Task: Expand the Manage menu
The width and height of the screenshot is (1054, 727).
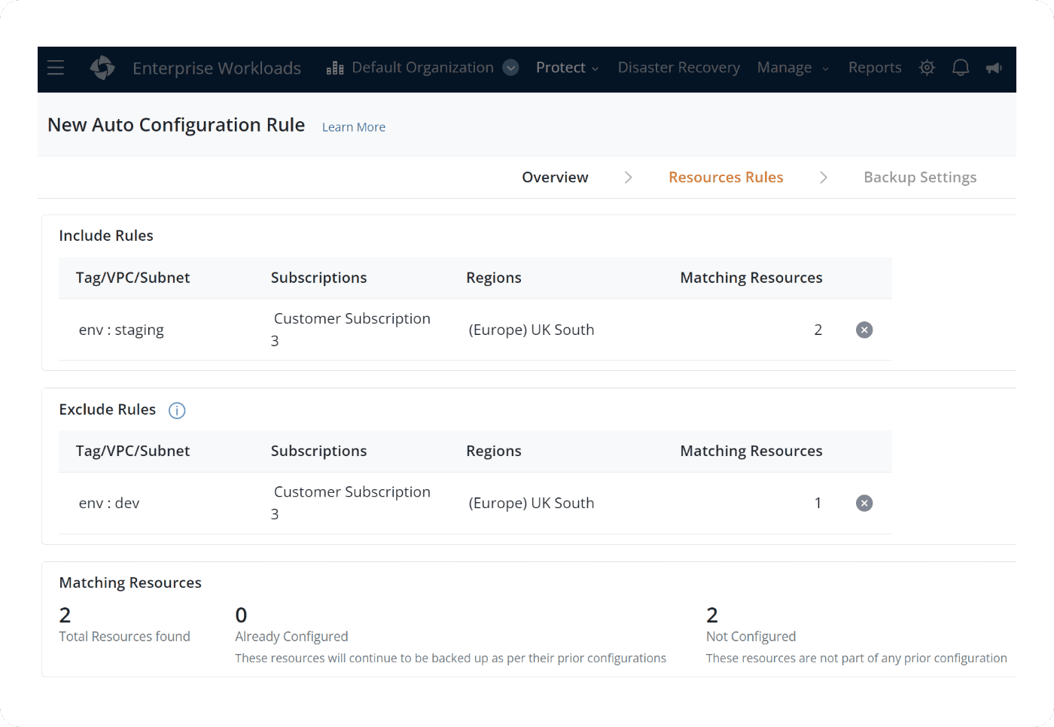Action: click(x=792, y=68)
